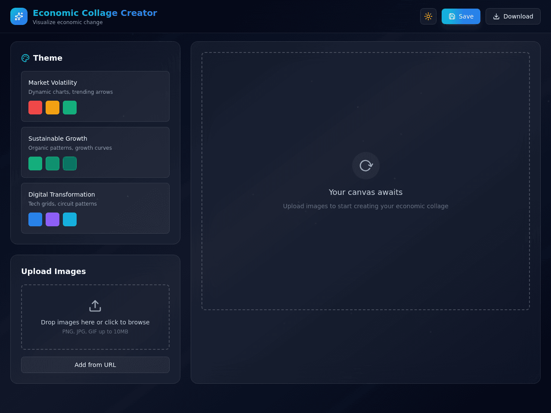This screenshot has height=413, width=551.
Task: Select the Market Volatility theme
Action: (x=95, y=96)
